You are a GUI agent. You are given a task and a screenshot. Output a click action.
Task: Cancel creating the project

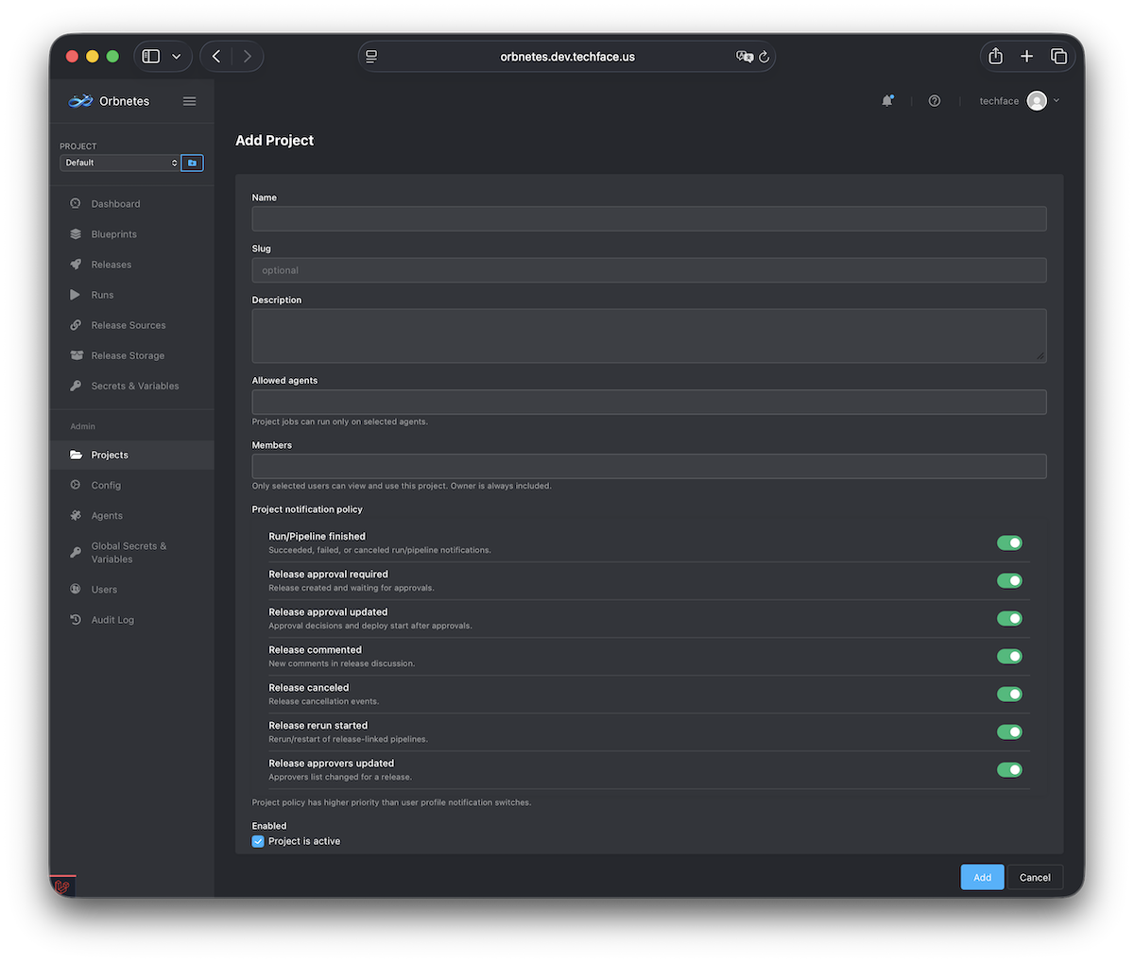[1035, 877]
